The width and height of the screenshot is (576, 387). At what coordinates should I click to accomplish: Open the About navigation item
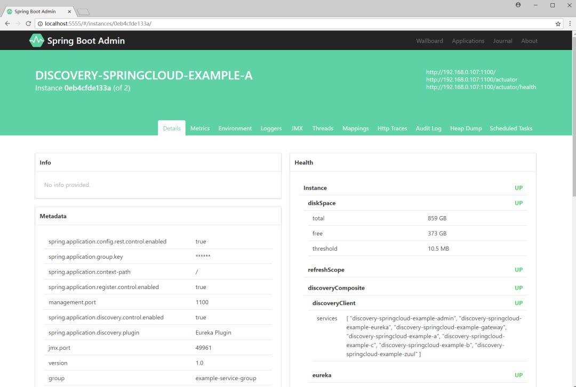click(529, 40)
